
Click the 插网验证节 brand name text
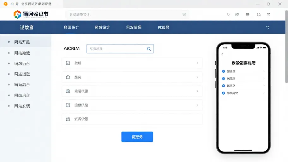click(x=36, y=14)
